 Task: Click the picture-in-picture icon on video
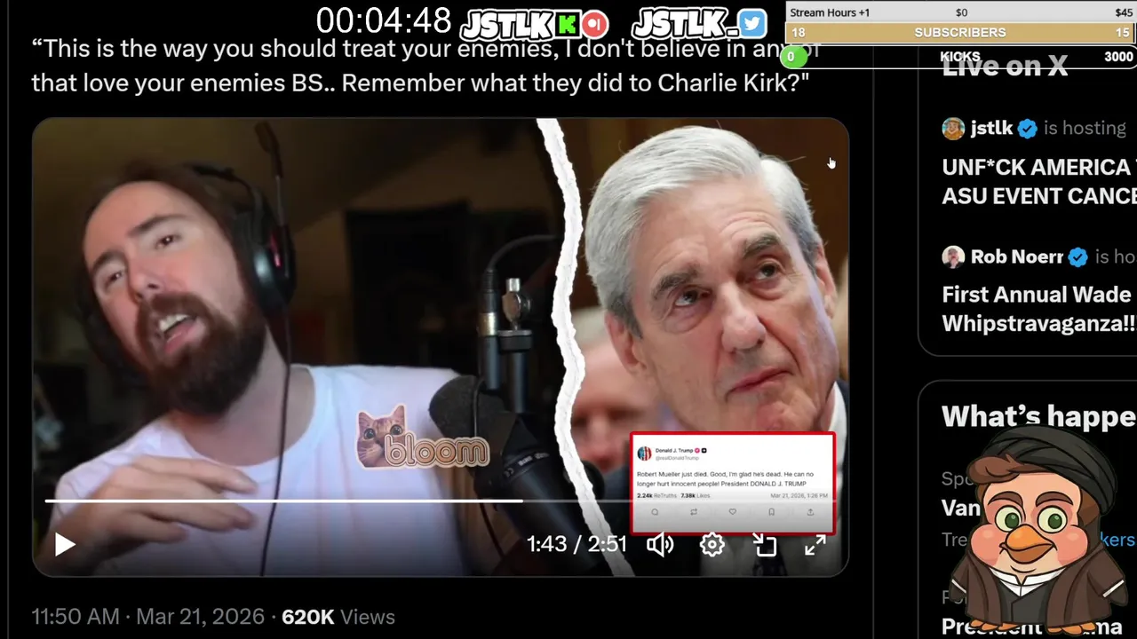765,544
